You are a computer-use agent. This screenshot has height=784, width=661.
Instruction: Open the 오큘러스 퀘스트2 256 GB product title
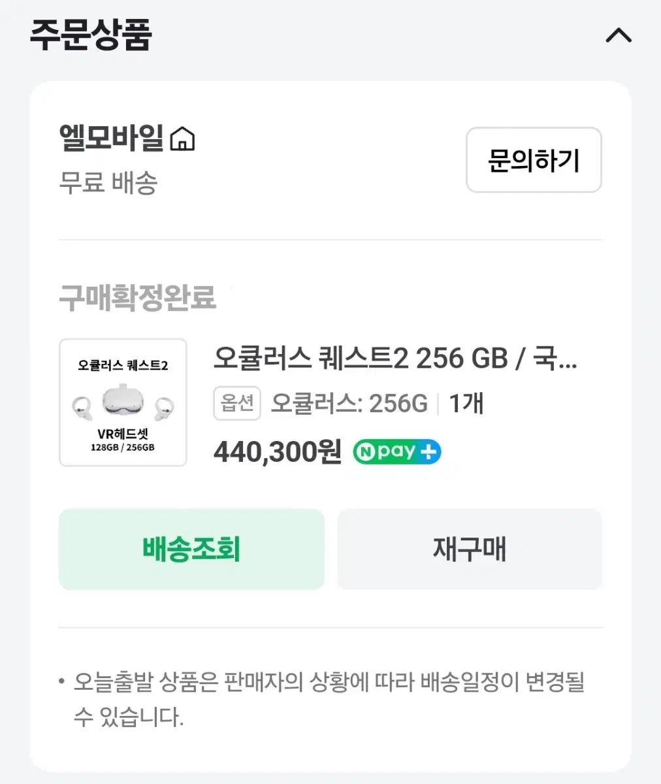point(395,358)
